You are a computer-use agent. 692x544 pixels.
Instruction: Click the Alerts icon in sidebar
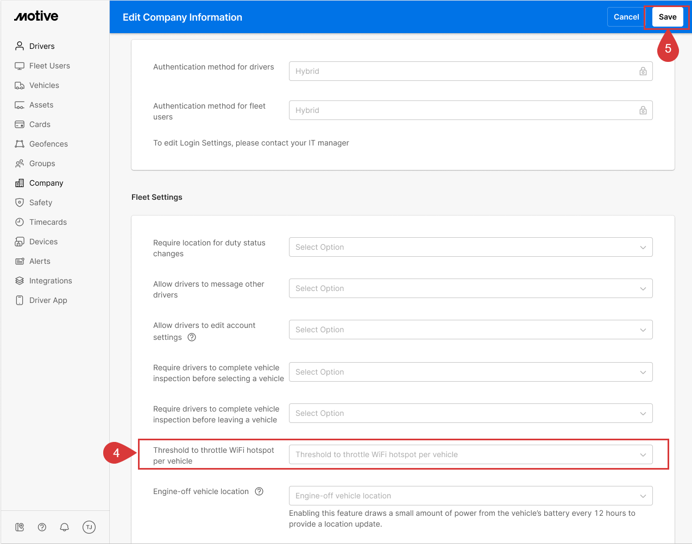pos(20,261)
